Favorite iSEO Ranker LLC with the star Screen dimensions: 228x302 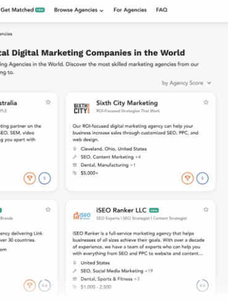pos(206,210)
